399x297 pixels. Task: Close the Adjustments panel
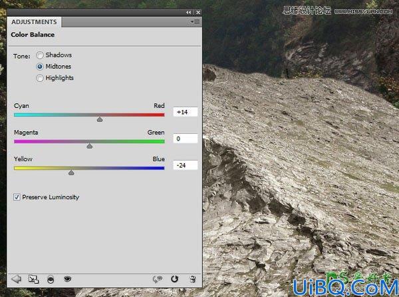pyautogui.click(x=198, y=12)
